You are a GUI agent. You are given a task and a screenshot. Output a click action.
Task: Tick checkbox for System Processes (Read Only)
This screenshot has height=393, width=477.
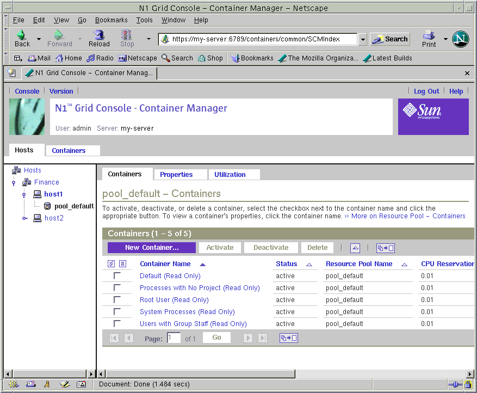[x=117, y=311]
